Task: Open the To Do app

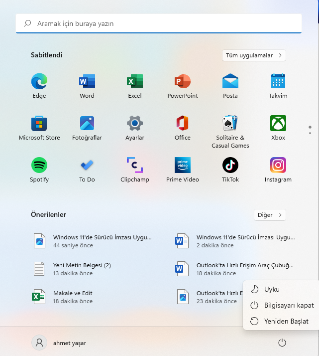Action: [x=87, y=170]
